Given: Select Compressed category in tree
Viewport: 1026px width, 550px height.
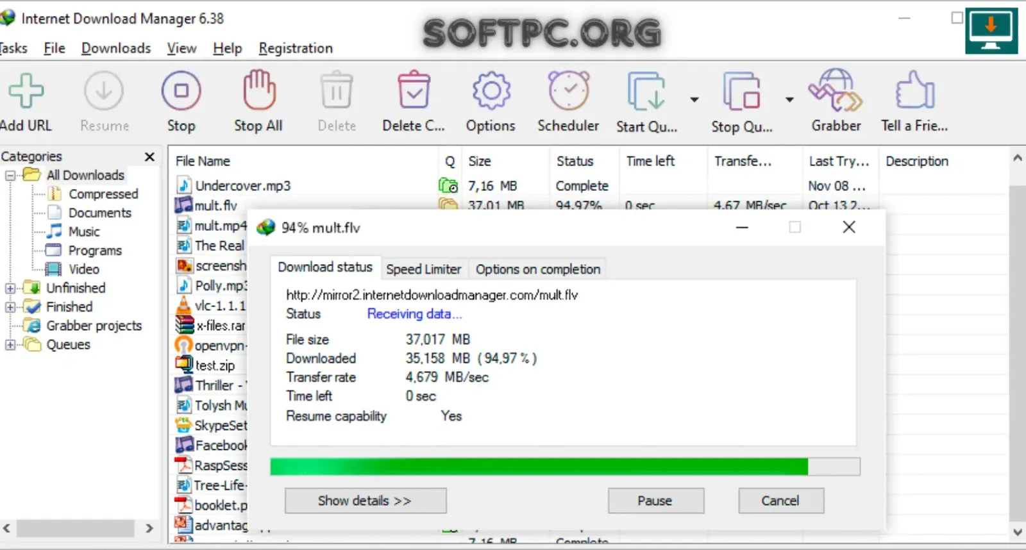Looking at the screenshot, I should coord(103,194).
